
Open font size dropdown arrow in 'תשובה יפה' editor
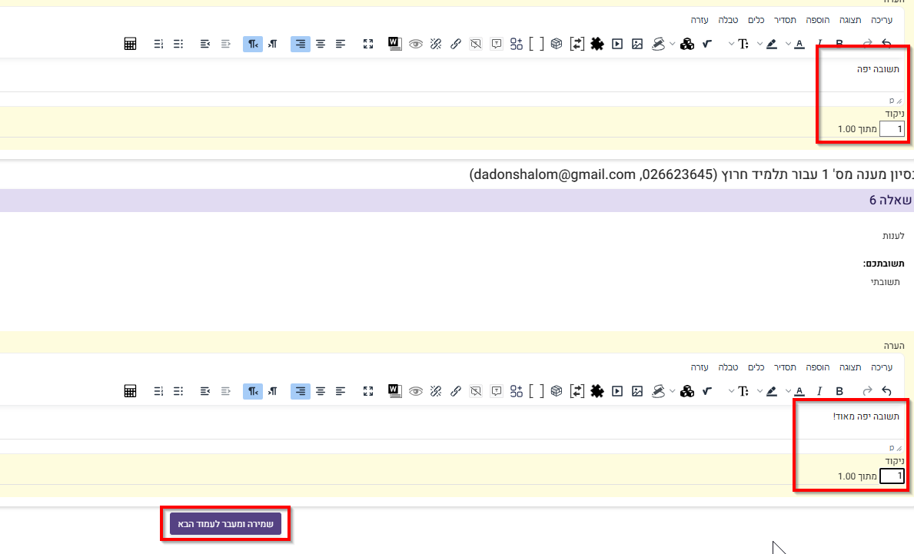[x=731, y=44]
